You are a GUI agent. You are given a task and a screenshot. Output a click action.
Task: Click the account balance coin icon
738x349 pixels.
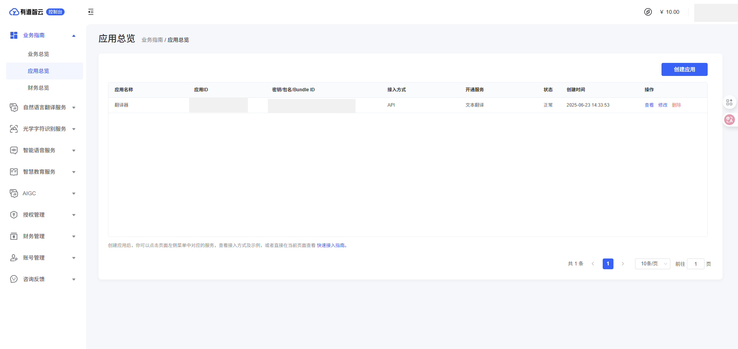tap(648, 12)
